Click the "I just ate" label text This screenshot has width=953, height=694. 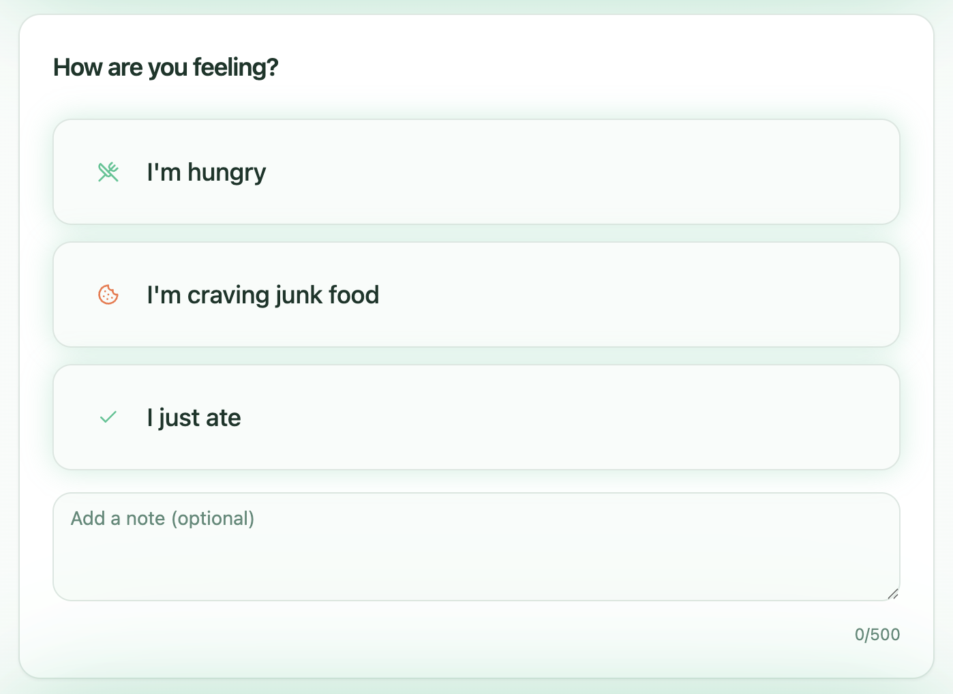[194, 418]
